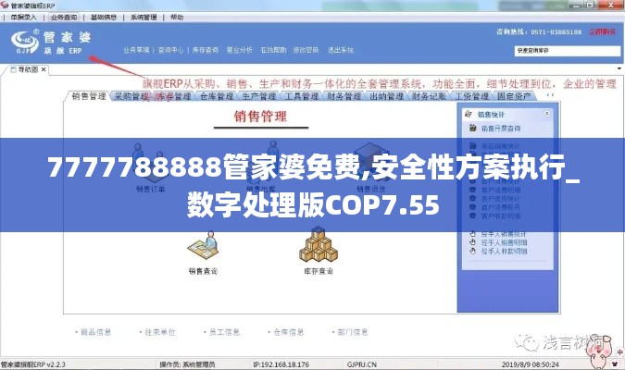Click the 操作员: 系统管理员 status entry
This screenshot has height=370, width=625.
click(187, 364)
